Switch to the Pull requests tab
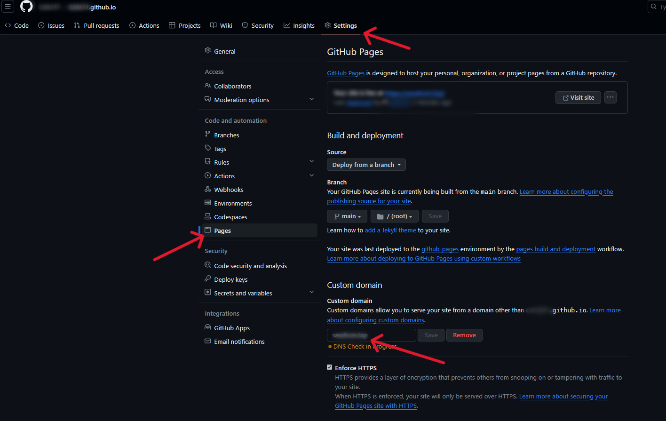Image resolution: width=666 pixels, height=421 pixels. tap(96, 25)
